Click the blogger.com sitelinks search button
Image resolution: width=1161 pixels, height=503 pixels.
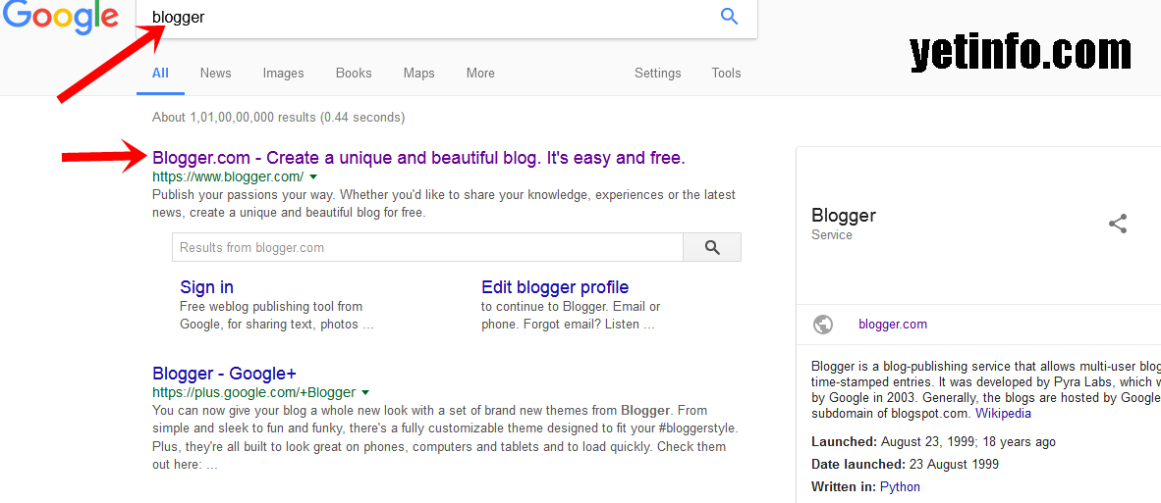(712, 248)
